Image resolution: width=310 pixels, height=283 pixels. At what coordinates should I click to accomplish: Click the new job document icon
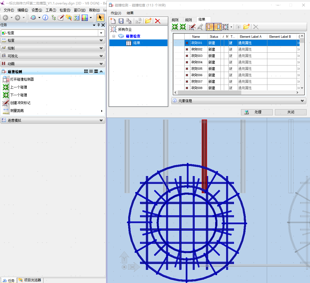pyautogui.click(x=113, y=21)
